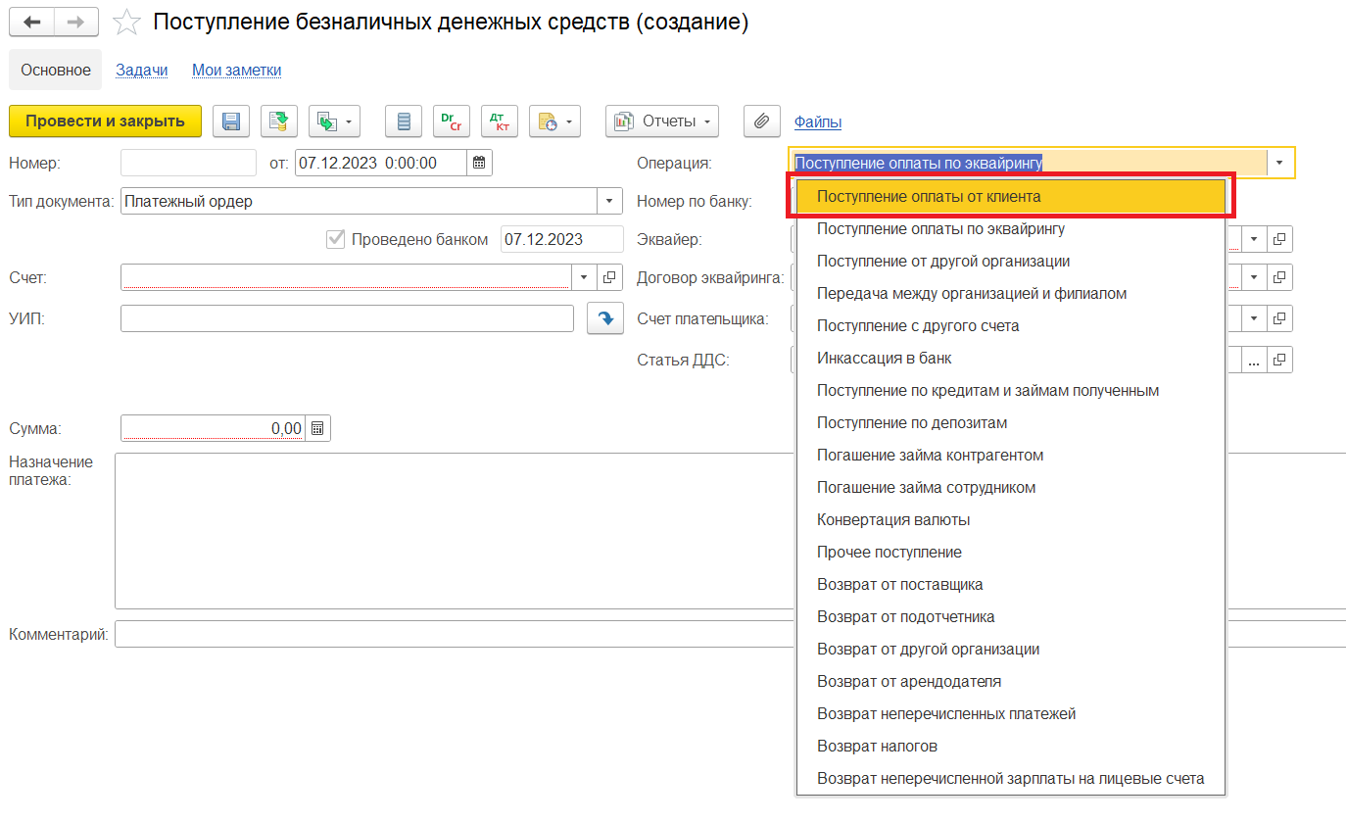Choose Поступление с другого счета

click(x=1010, y=326)
